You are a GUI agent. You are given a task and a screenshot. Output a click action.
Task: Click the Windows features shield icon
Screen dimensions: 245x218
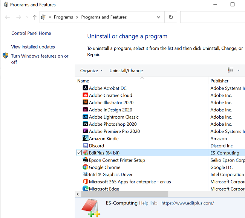coord(6,56)
